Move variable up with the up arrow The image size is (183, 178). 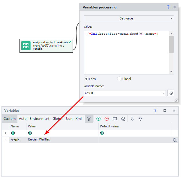pyautogui.click(x=140, y=119)
